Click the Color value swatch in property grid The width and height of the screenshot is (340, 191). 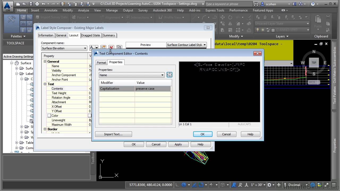tap(90, 116)
